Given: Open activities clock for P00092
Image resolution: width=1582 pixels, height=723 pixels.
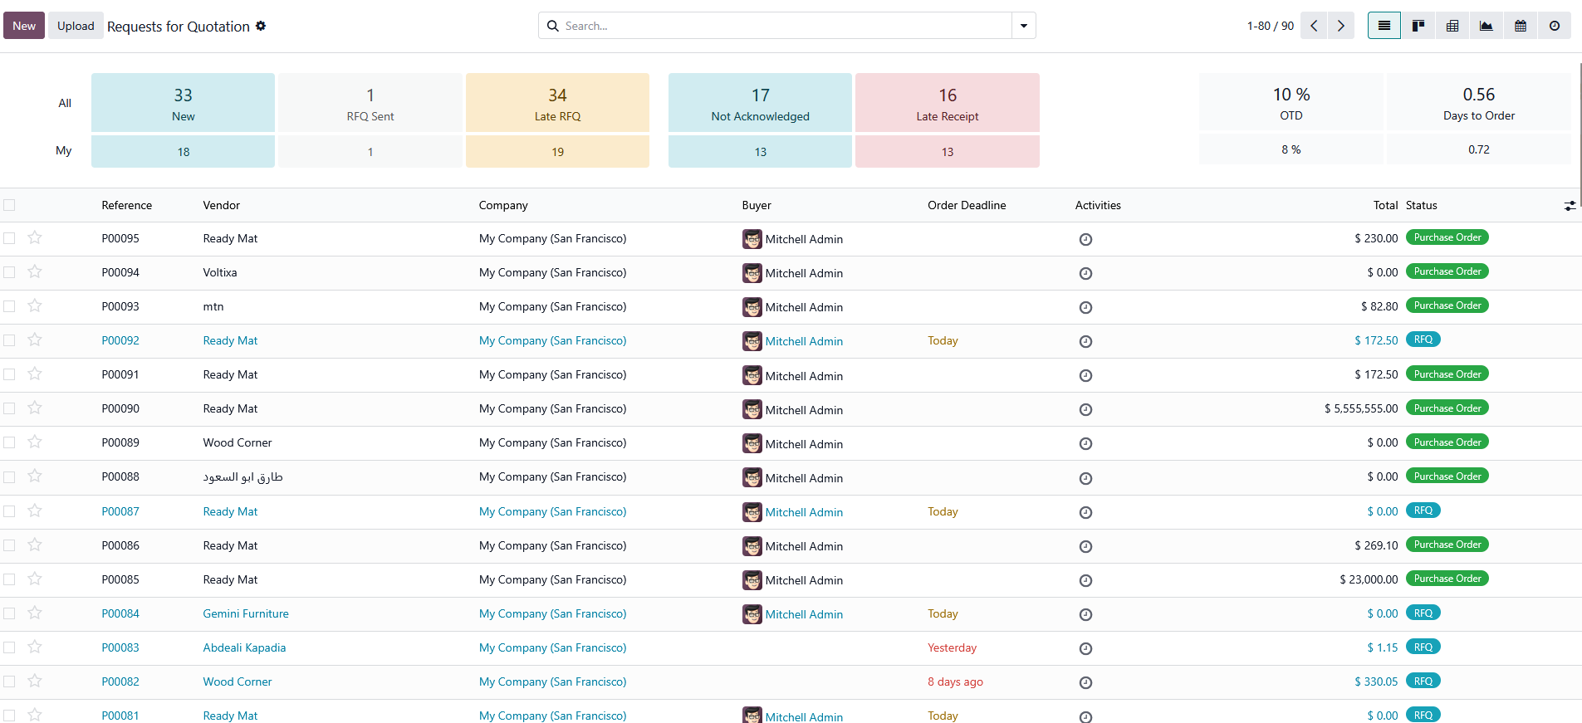Looking at the screenshot, I should [x=1085, y=341].
